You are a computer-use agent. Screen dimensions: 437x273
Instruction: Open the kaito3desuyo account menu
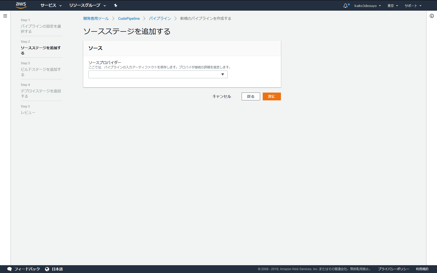pos(368,6)
